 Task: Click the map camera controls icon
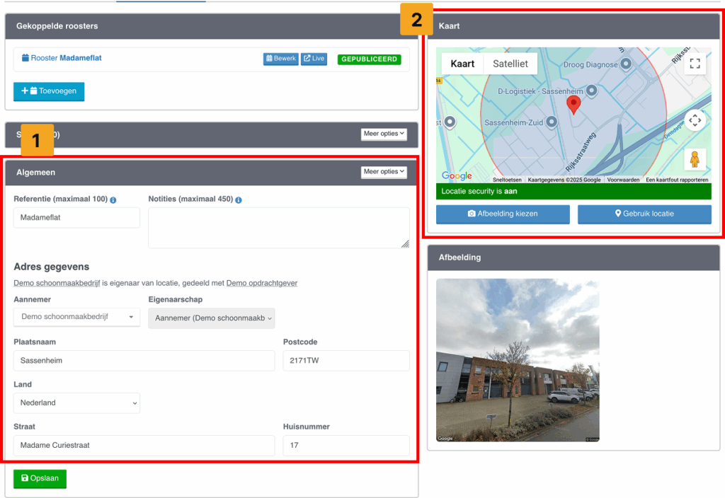(695, 120)
